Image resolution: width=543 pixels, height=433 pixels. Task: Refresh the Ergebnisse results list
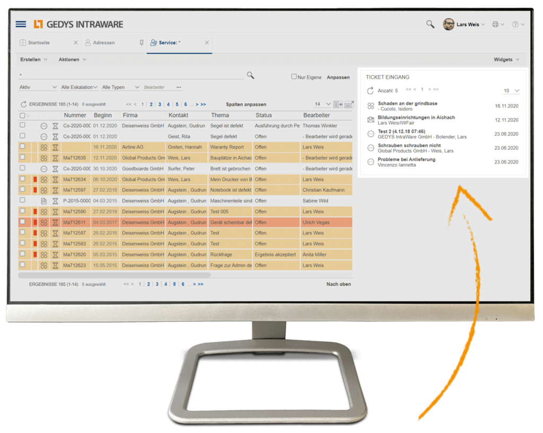pos(23,104)
